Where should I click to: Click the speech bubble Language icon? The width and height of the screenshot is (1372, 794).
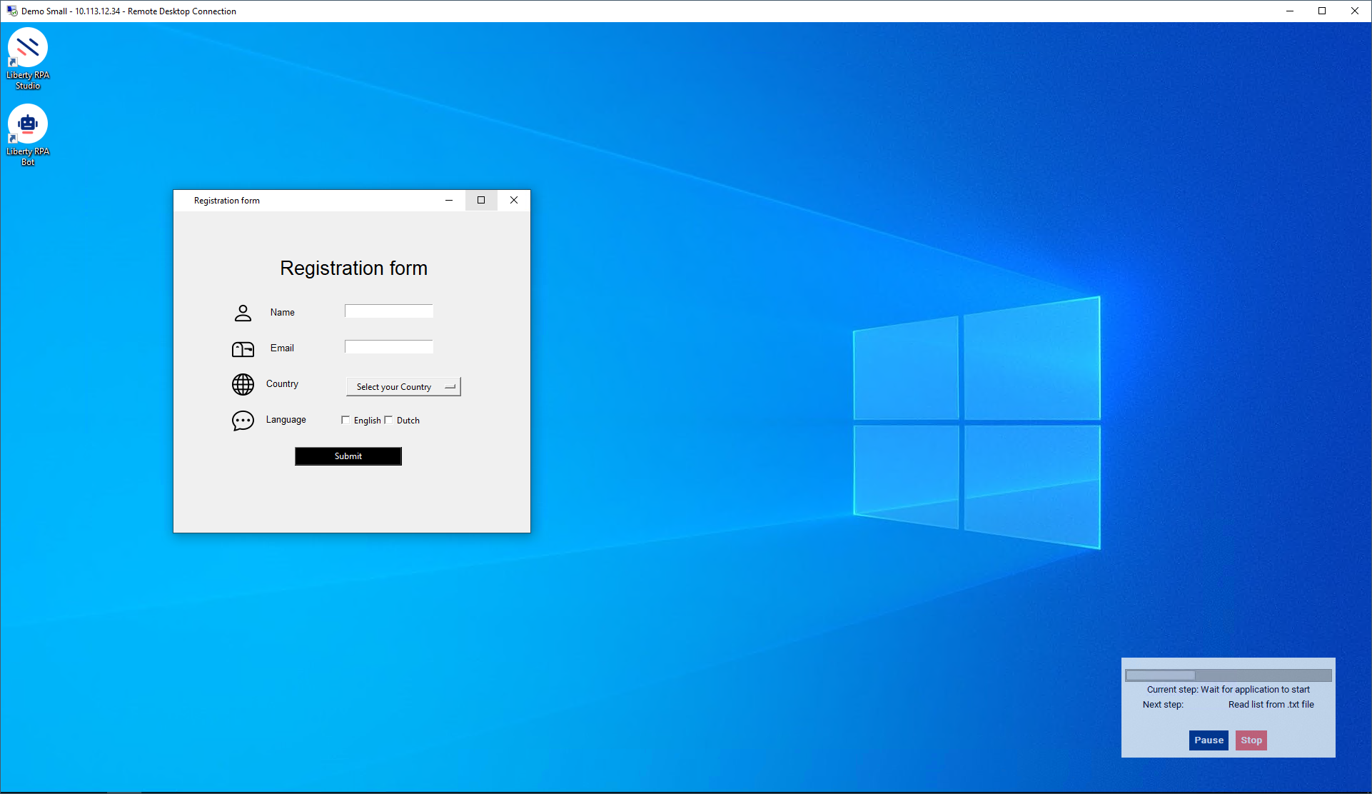pos(243,421)
